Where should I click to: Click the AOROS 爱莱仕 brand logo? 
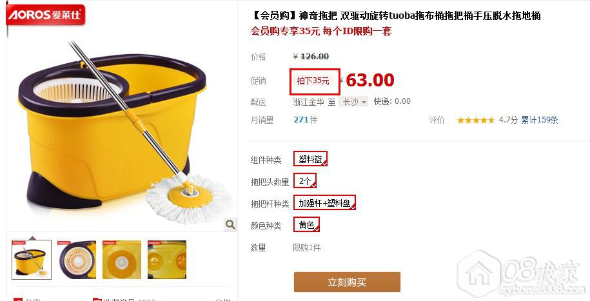[x=46, y=15]
